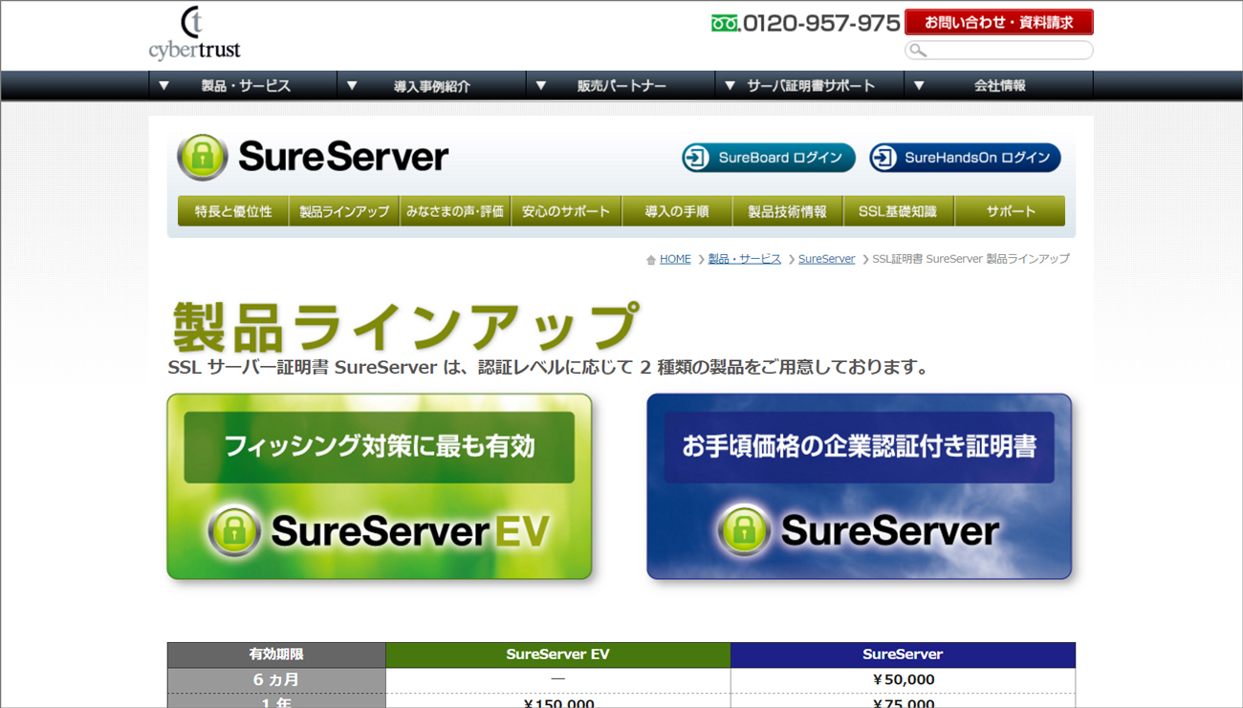The image size is (1243, 708).
Task: Click the フィッシング対策に最も有効 label
Action: point(380,447)
